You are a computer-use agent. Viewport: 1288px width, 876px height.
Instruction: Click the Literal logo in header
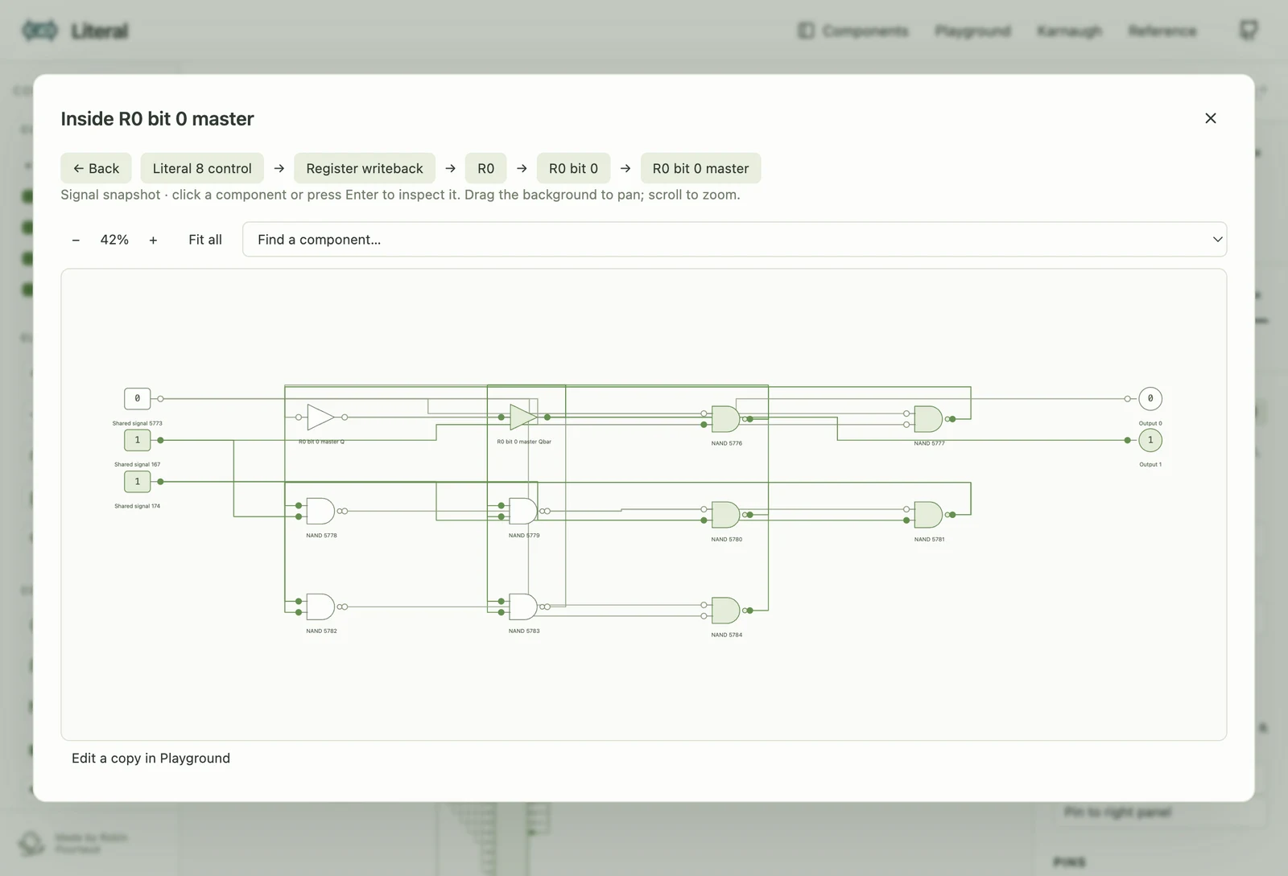(76, 31)
